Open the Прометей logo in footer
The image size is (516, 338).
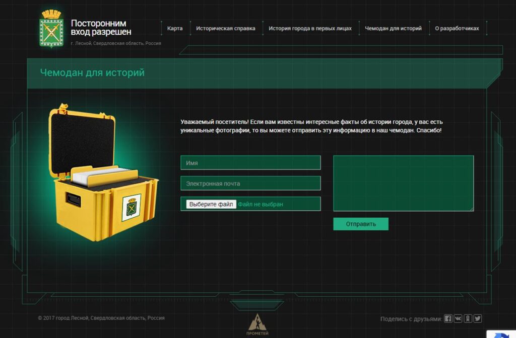pyautogui.click(x=257, y=324)
